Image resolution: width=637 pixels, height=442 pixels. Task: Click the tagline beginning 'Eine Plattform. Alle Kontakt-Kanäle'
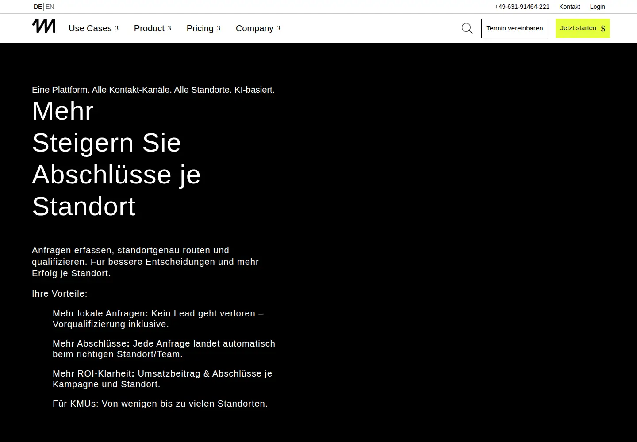click(153, 90)
